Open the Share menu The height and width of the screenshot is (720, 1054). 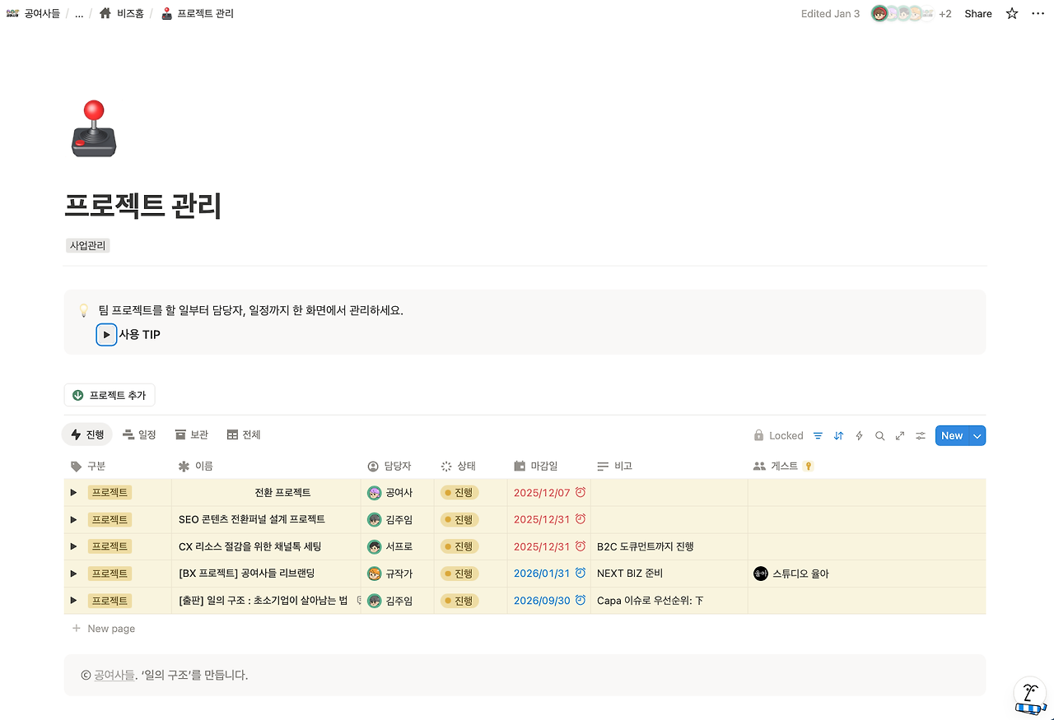(x=978, y=13)
